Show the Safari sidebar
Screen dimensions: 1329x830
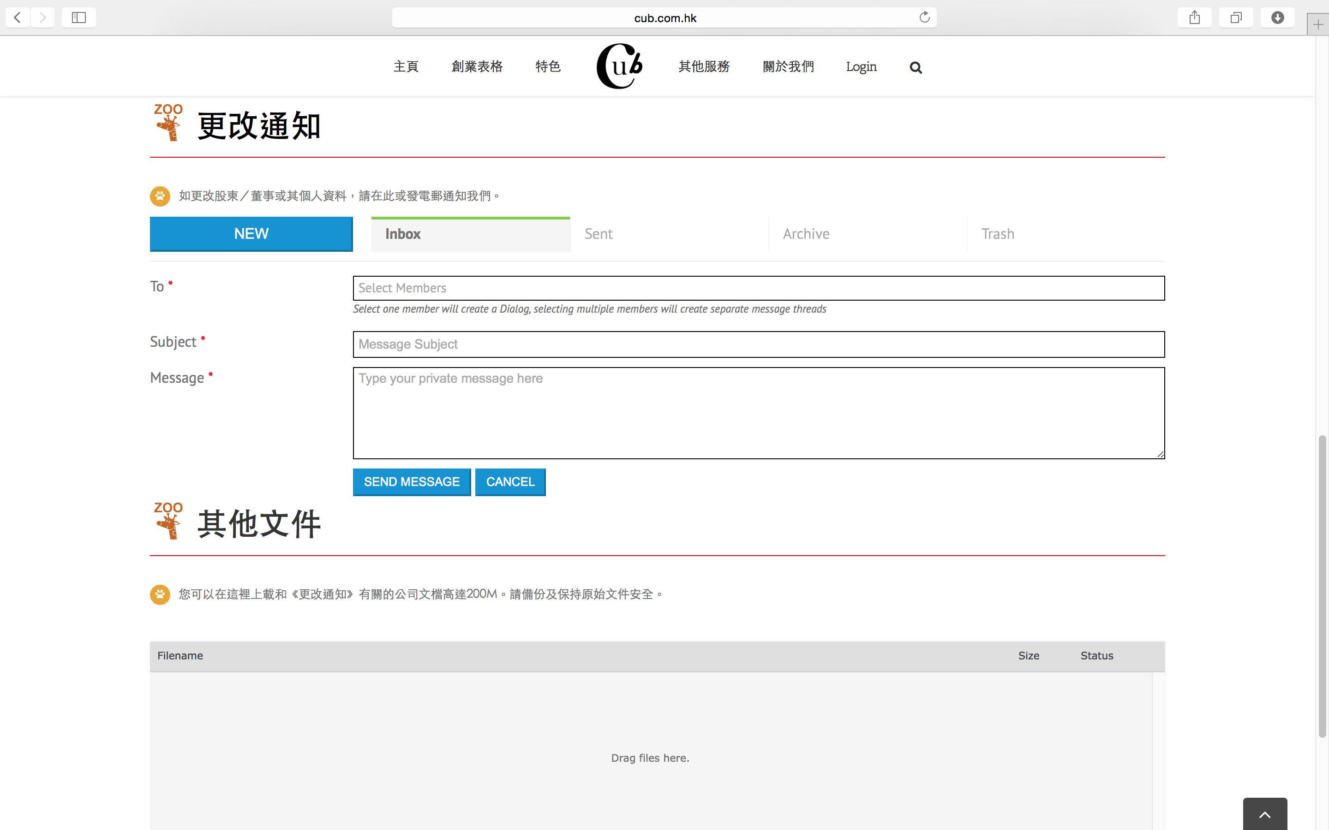pos(78,18)
